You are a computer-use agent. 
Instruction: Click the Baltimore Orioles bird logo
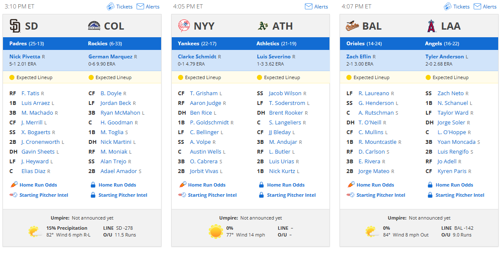coord(352,26)
